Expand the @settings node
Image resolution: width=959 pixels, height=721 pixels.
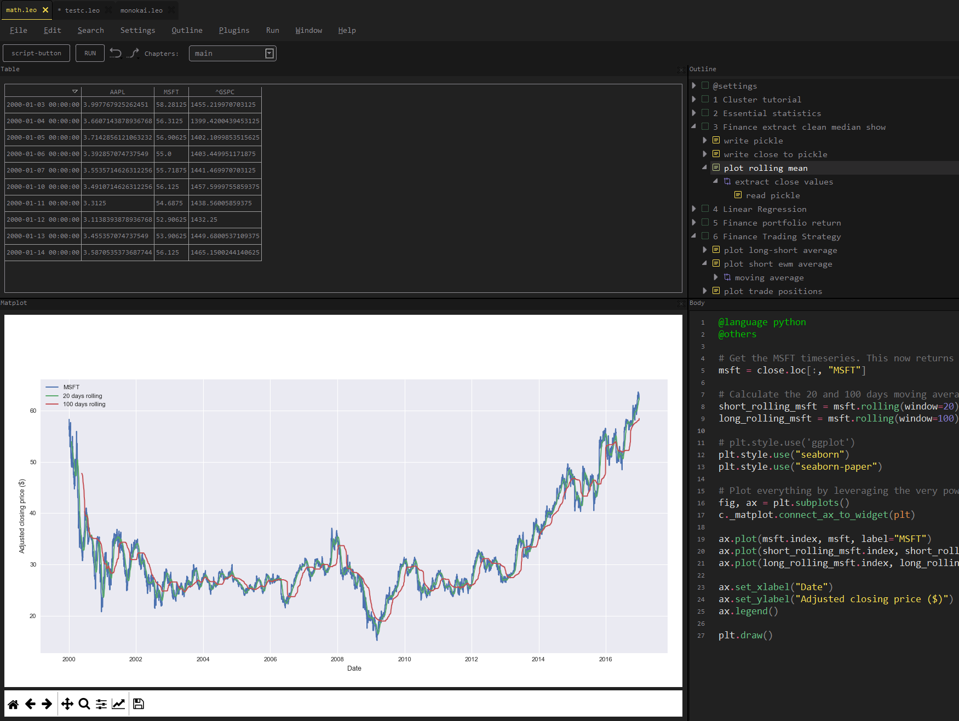pos(694,85)
